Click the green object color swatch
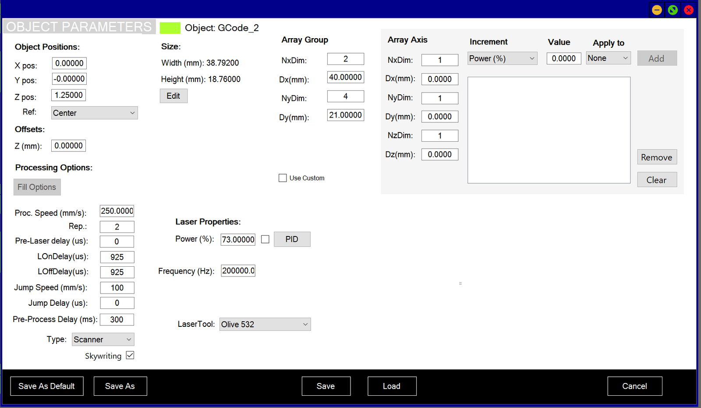The image size is (701, 408). [170, 28]
